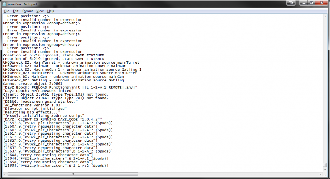
Task: Click line 'Creation of 6:219 ignored'
Action: point(53,59)
